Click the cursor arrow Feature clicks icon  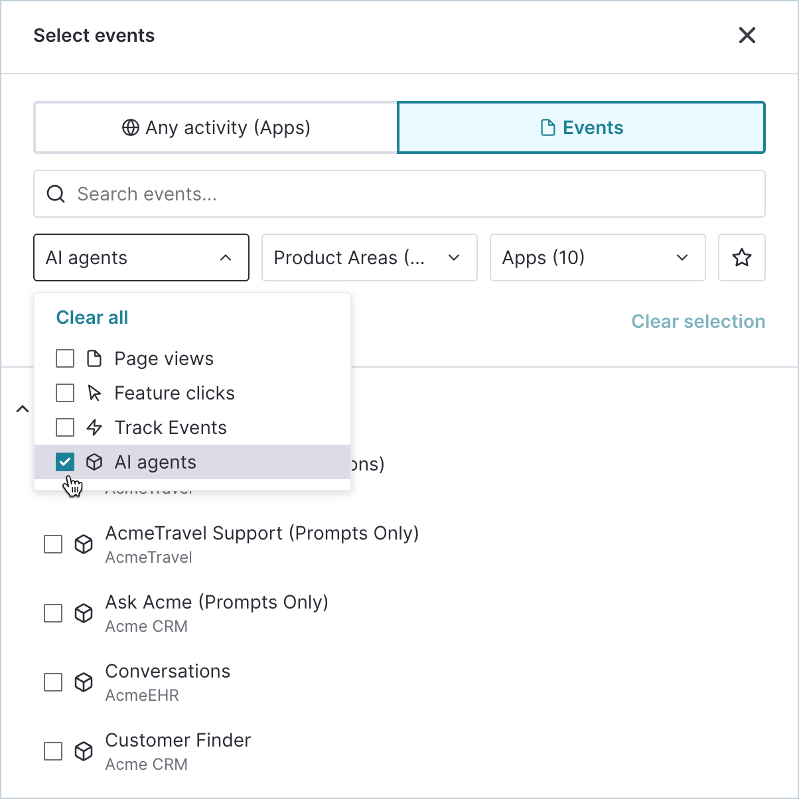(94, 393)
